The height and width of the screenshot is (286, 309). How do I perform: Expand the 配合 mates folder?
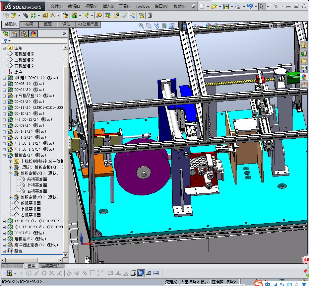[4, 251]
